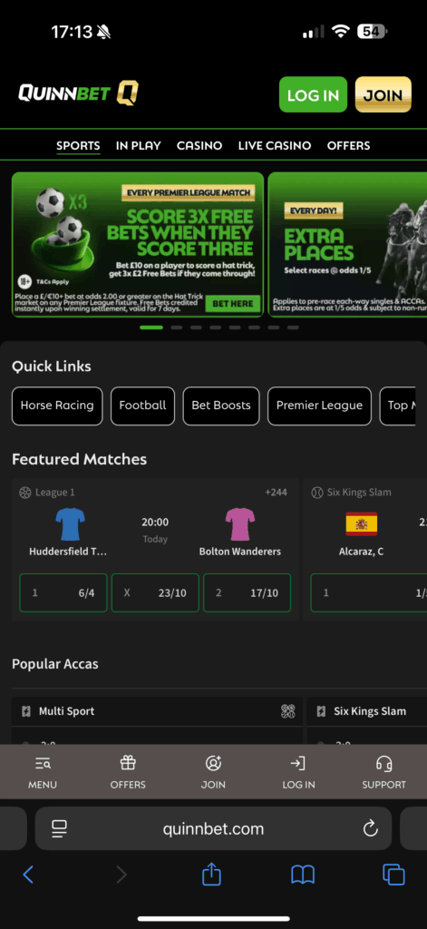This screenshot has width=427, height=929.
Task: Open the Menu icon in bottom bar
Action: 43,764
